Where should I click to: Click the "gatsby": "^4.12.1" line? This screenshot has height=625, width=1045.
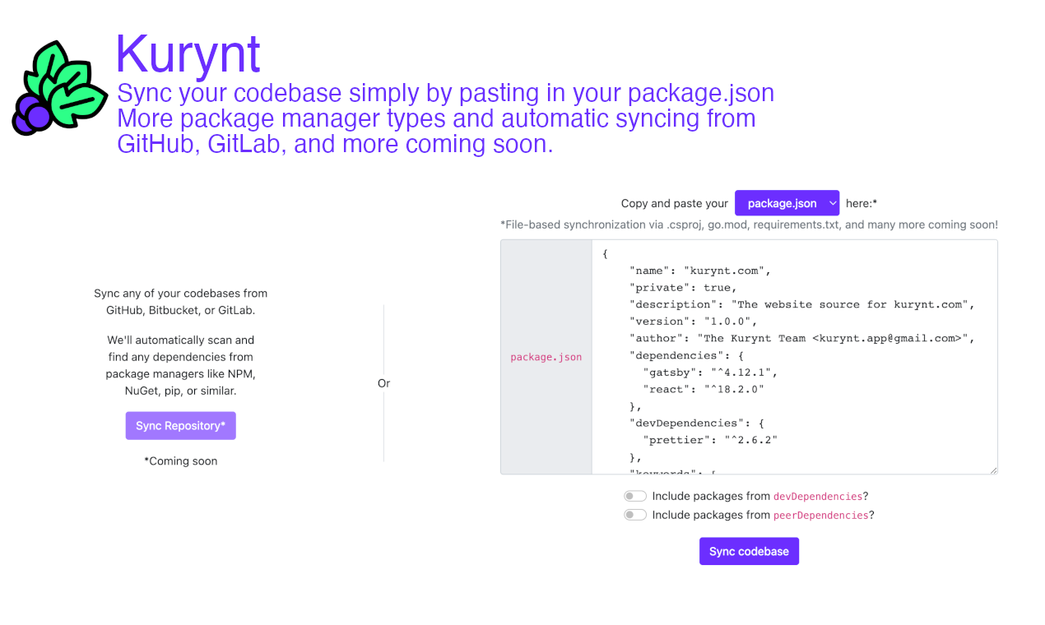[710, 372]
